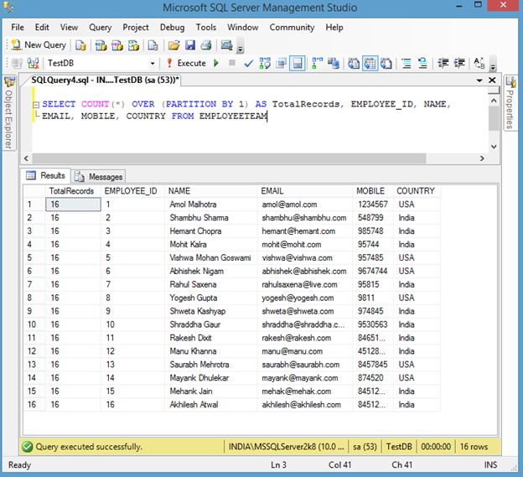
Task: Switch to the Messages tab
Action: click(x=99, y=176)
